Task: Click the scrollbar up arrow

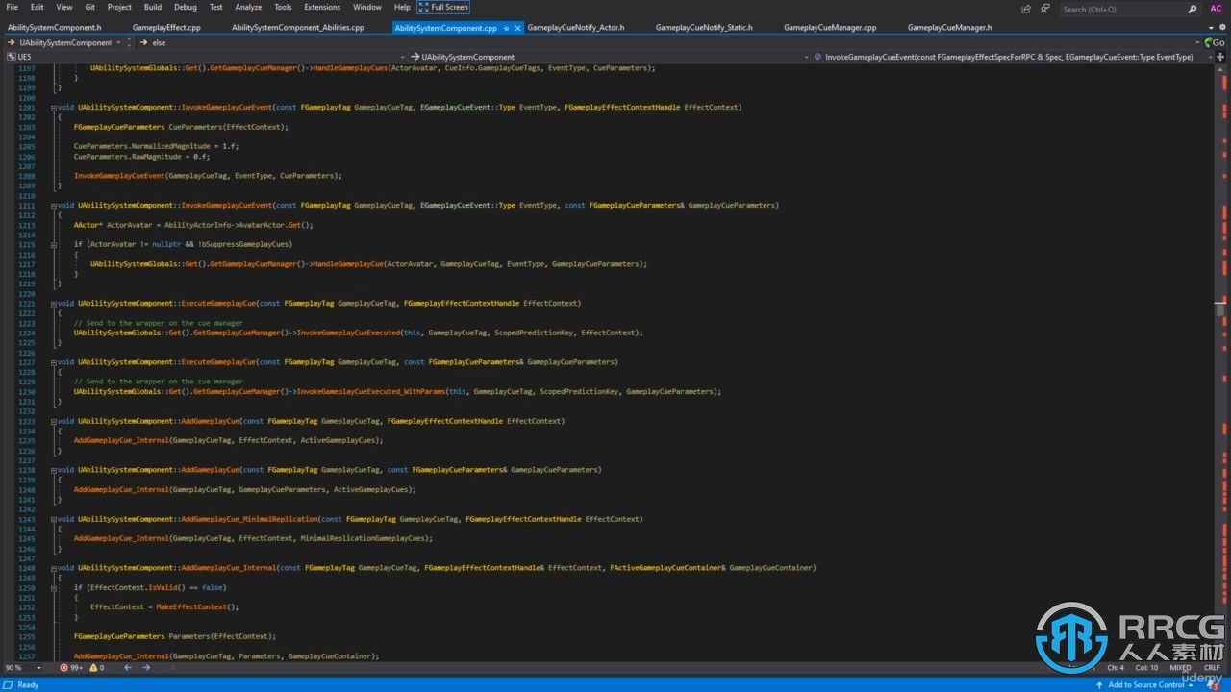Action: click(x=1220, y=69)
